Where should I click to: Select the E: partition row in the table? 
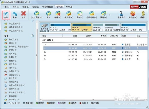click(x=95, y=56)
